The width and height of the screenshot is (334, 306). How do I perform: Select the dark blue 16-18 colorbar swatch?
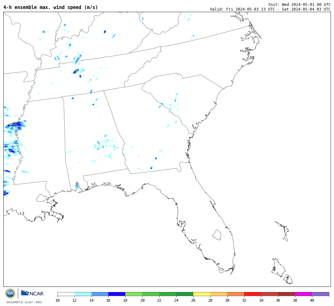coord(117,294)
